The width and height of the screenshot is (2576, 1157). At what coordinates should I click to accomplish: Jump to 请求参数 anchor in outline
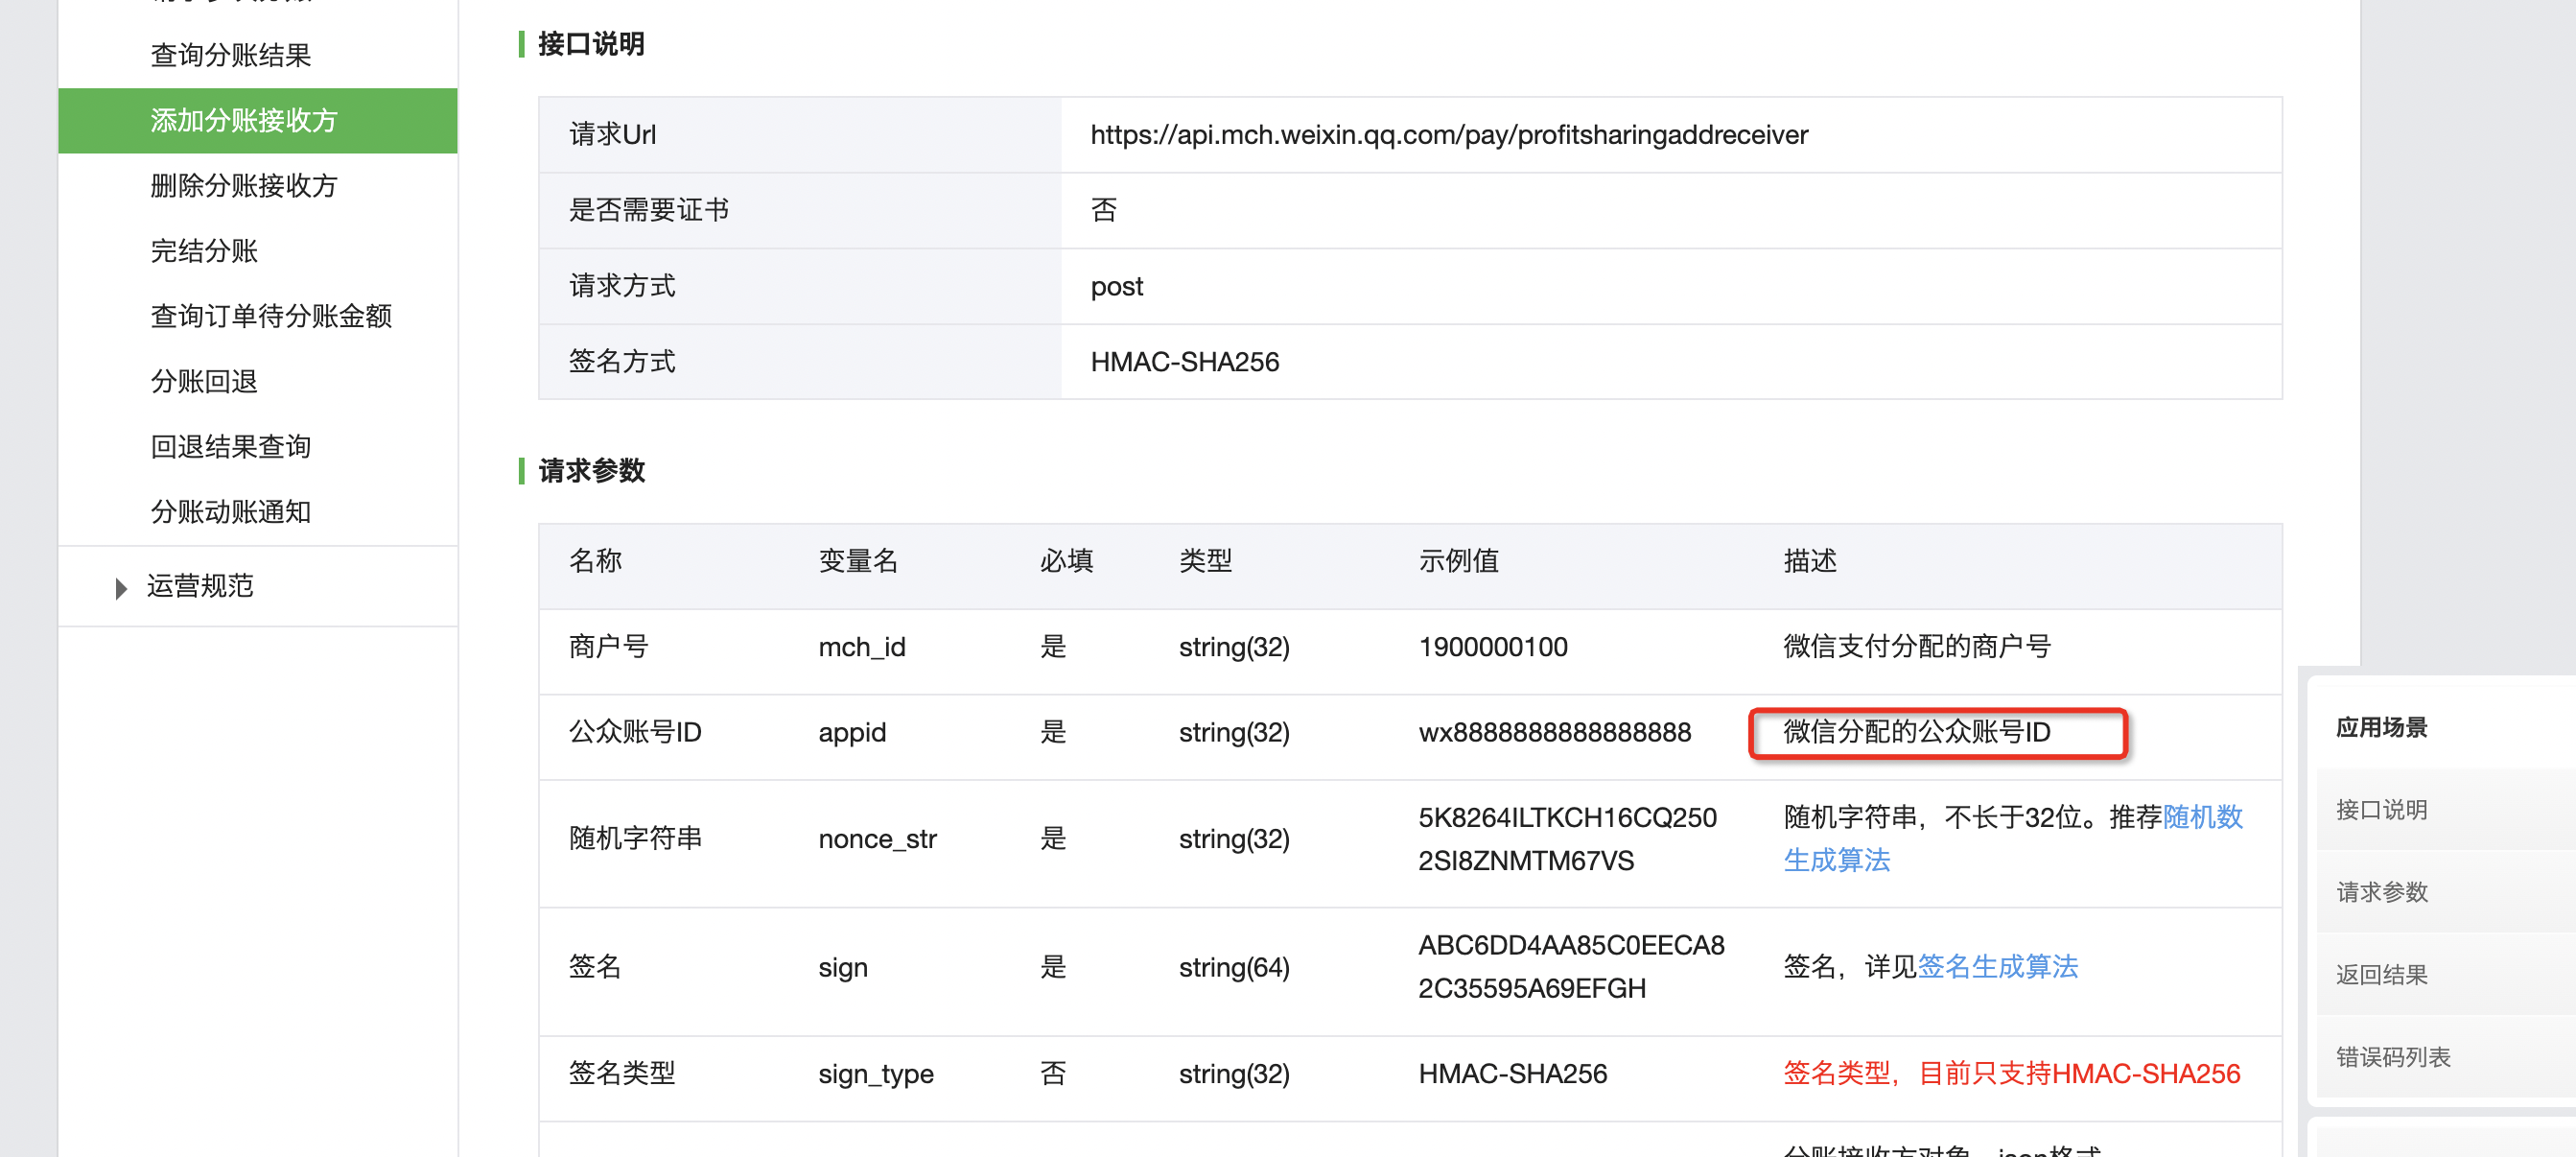[2381, 891]
